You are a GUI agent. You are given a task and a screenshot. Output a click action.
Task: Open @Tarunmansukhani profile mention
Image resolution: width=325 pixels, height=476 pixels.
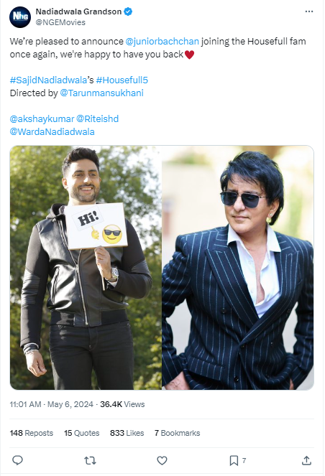102,93
